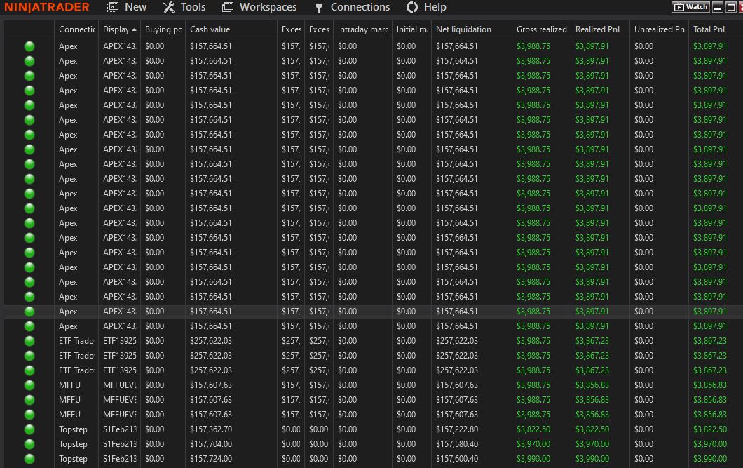Click cash value $157,362.70
The image size is (743, 468).
click(x=211, y=429)
